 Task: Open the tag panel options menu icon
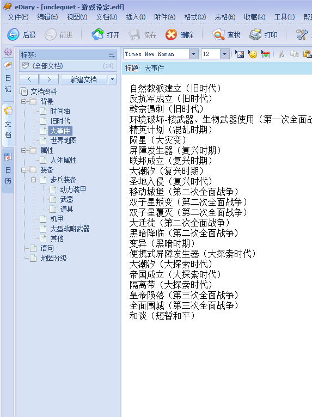[112, 55]
